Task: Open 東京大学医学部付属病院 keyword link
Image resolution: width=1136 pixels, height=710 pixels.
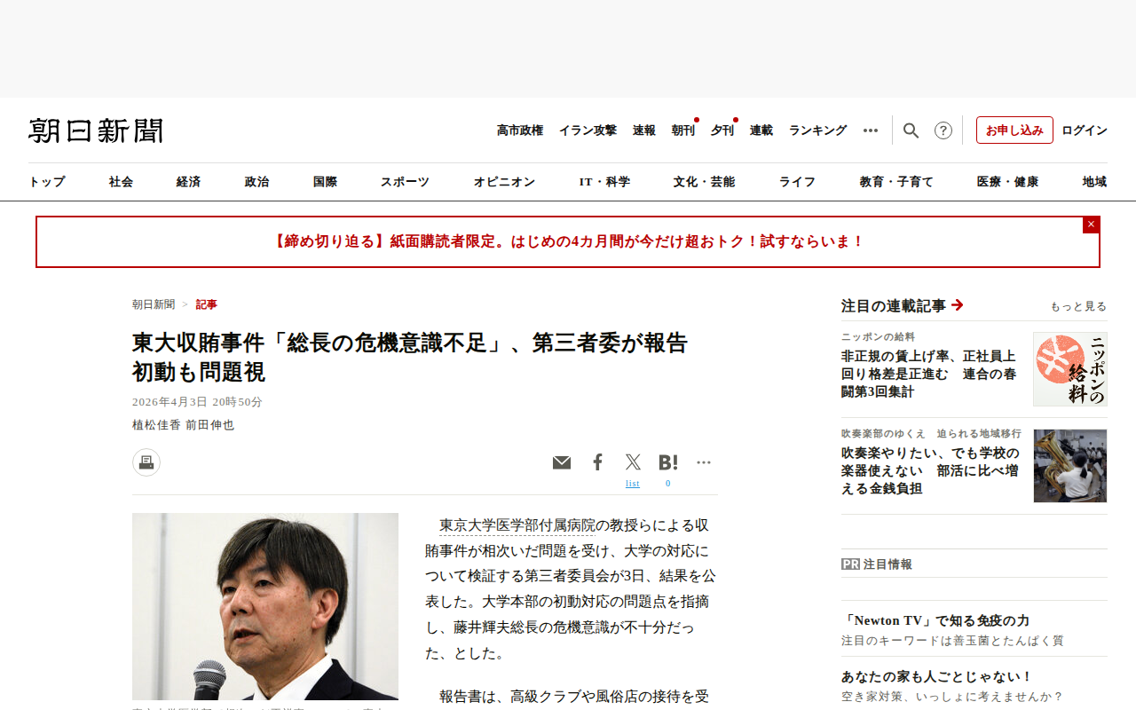Action: point(519,525)
